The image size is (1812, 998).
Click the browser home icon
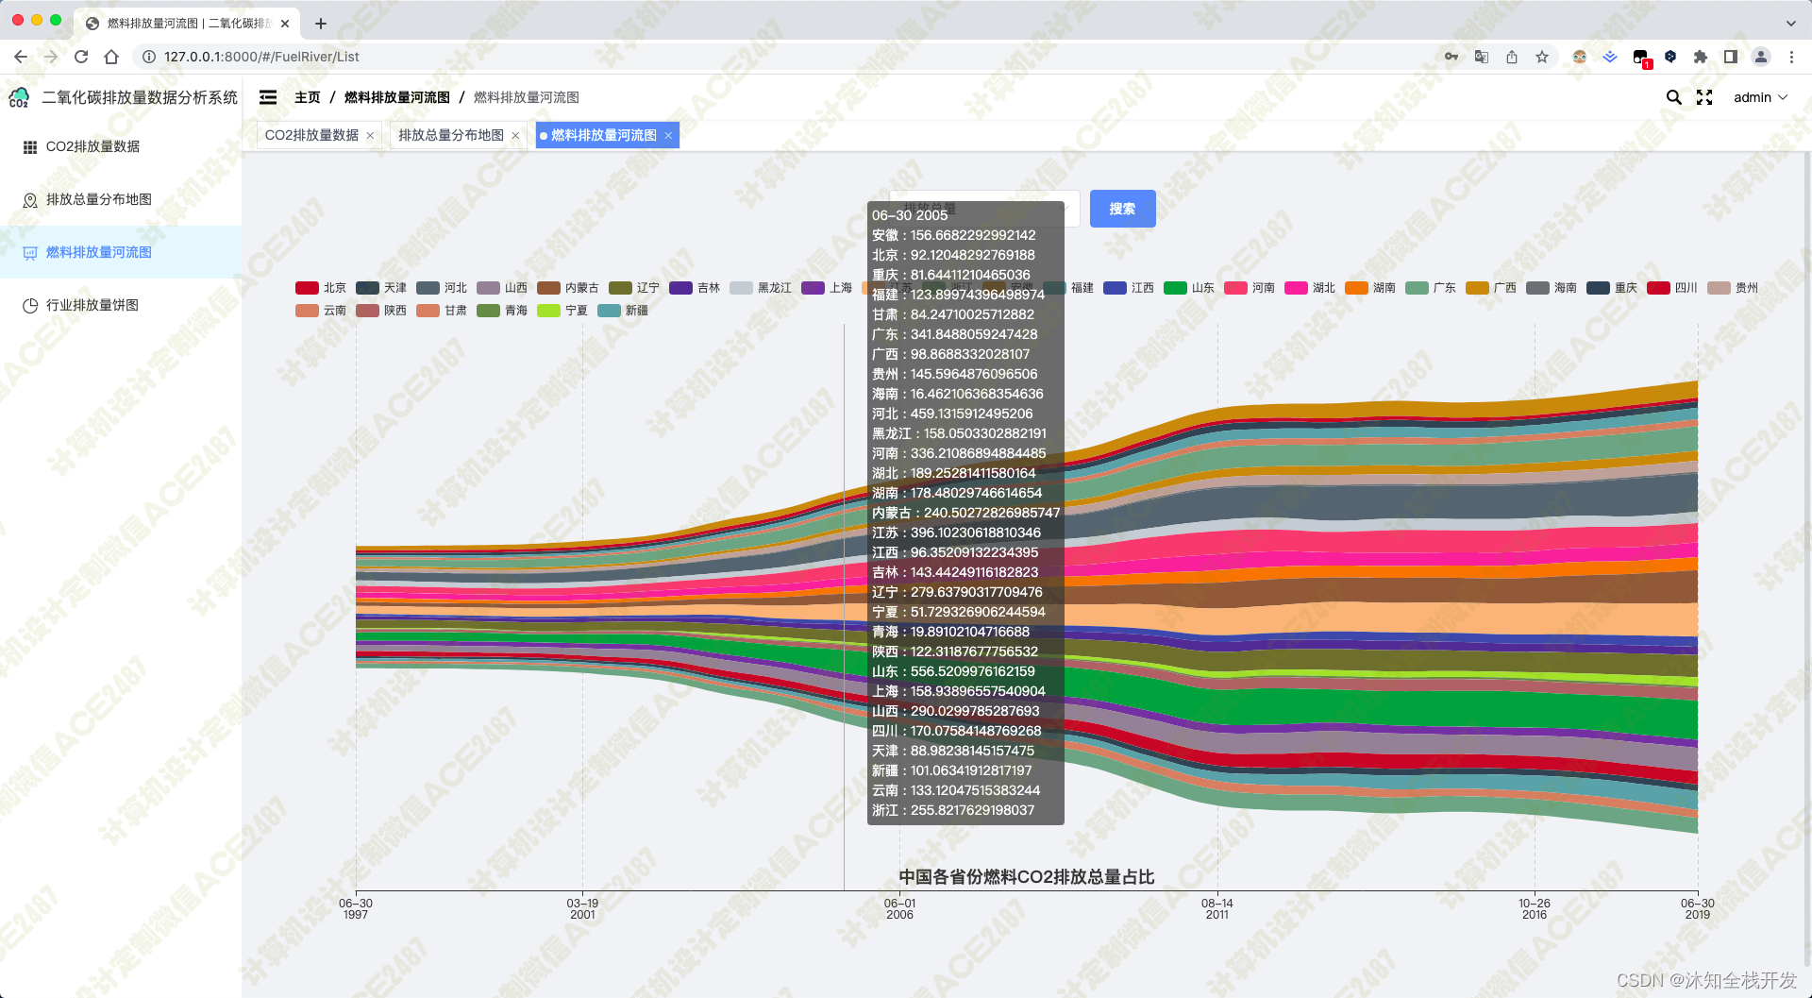pyautogui.click(x=111, y=57)
